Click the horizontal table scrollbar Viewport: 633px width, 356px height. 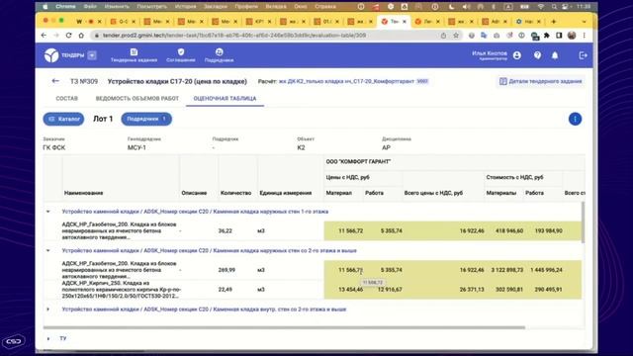284,327
